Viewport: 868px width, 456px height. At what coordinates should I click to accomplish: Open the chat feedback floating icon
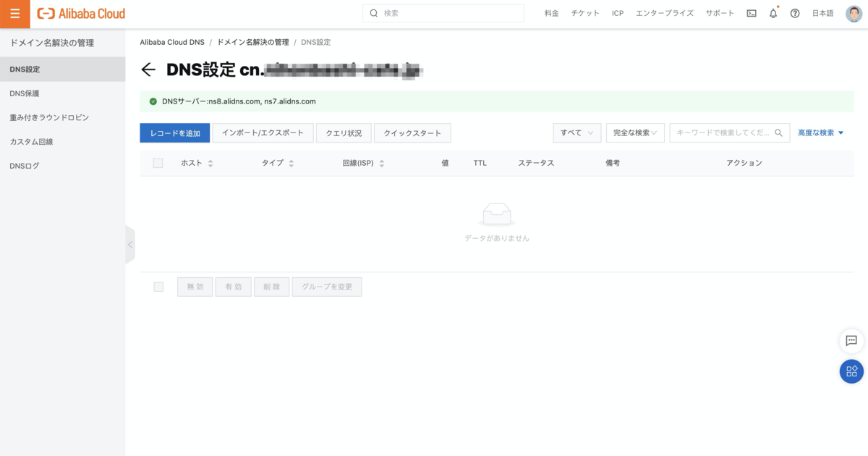tap(851, 341)
